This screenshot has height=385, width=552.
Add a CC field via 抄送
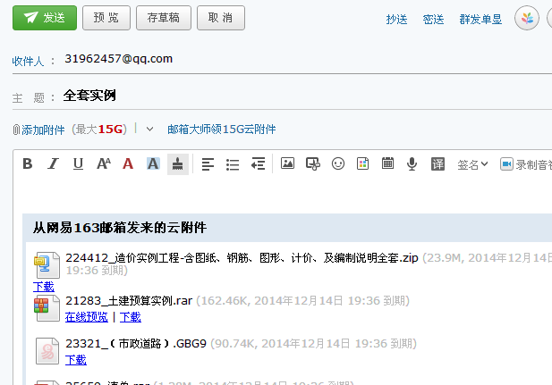396,20
